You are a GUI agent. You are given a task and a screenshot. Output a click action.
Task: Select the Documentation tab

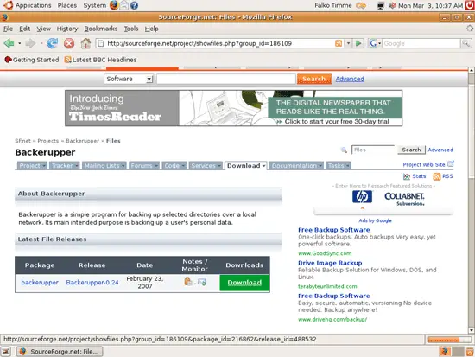click(x=296, y=166)
